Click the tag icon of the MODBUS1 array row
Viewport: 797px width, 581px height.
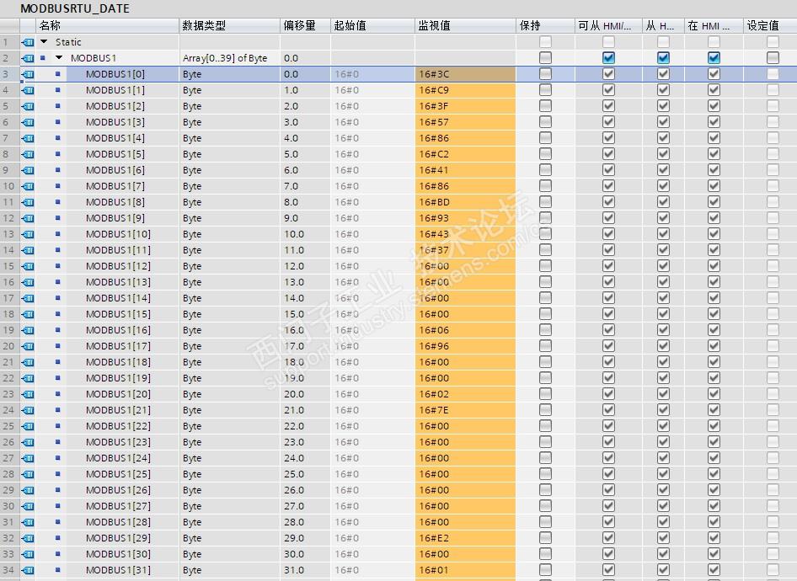tap(28, 58)
